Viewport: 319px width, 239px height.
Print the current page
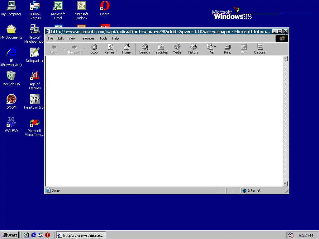tap(227, 49)
